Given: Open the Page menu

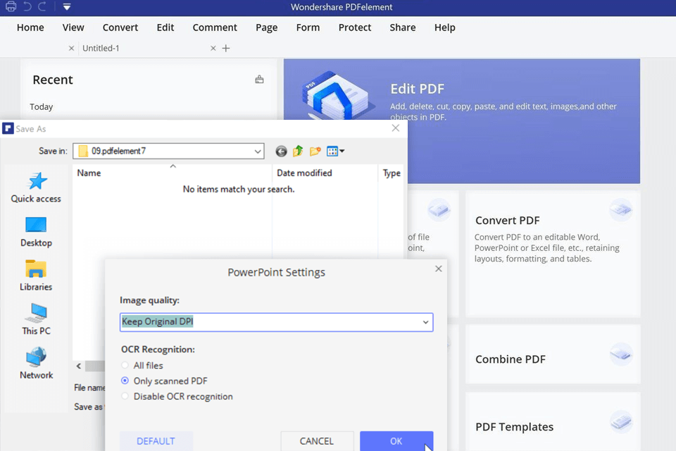Looking at the screenshot, I should 266,27.
